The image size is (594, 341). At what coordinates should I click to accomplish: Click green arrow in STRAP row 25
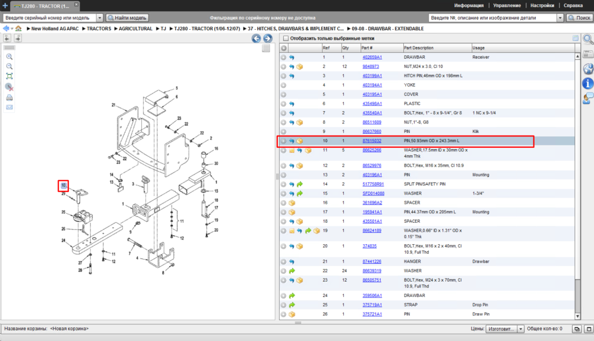tap(292, 305)
